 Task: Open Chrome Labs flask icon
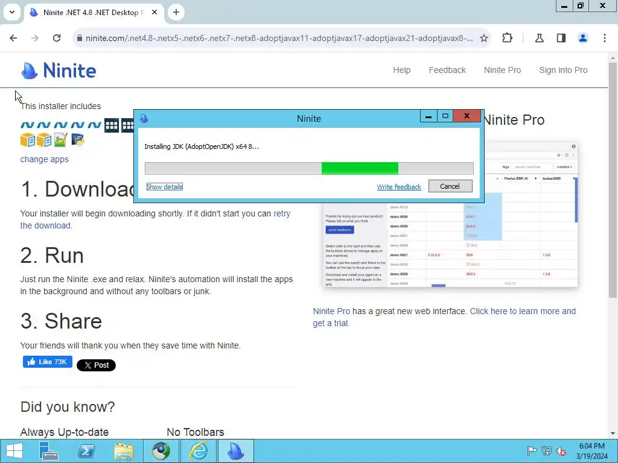(540, 38)
